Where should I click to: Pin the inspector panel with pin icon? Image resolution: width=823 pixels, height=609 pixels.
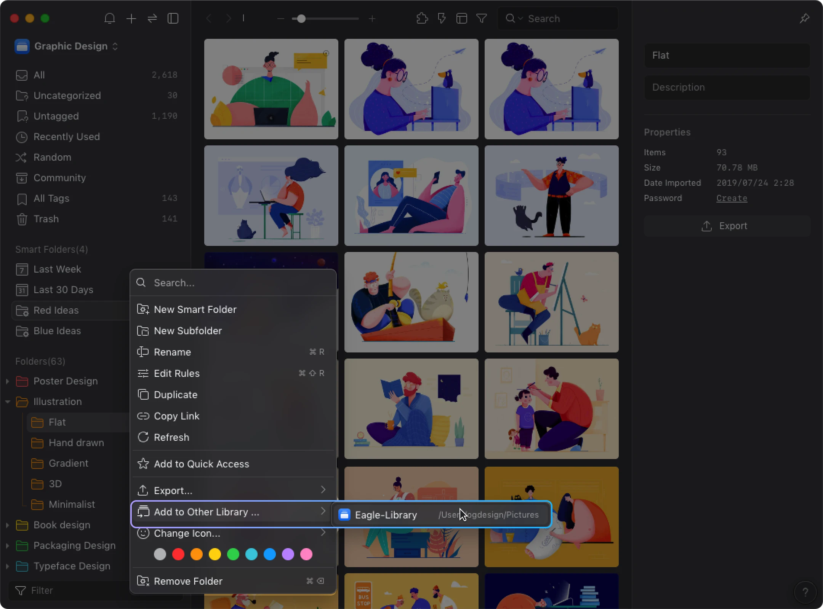[804, 18]
